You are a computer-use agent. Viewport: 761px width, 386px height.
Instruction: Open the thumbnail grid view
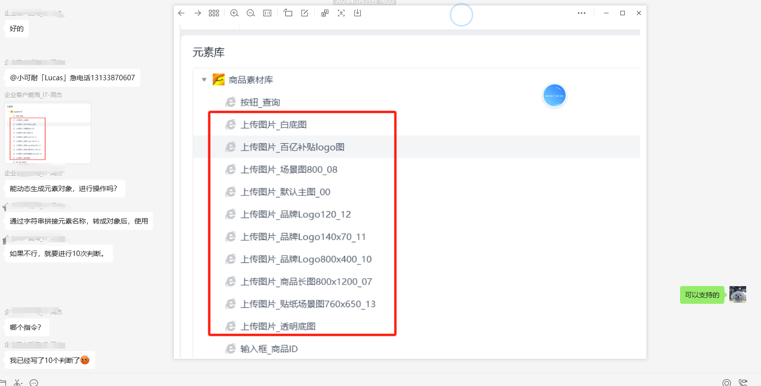[214, 13]
